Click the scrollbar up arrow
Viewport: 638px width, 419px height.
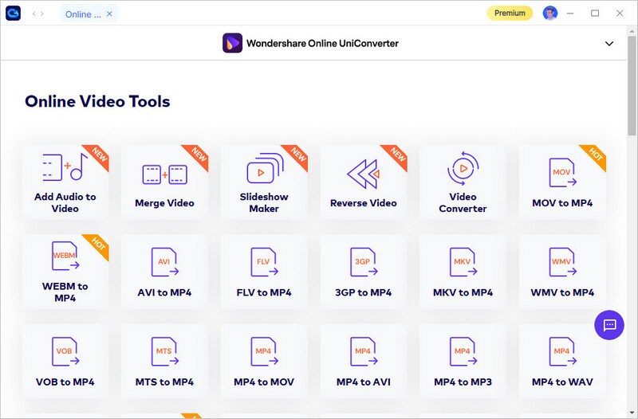[x=632, y=30]
